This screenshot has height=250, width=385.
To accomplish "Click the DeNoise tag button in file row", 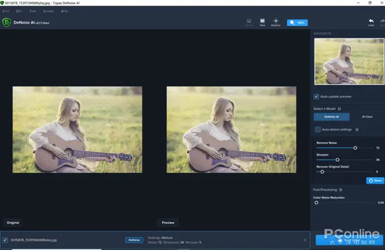I will (x=134, y=240).
